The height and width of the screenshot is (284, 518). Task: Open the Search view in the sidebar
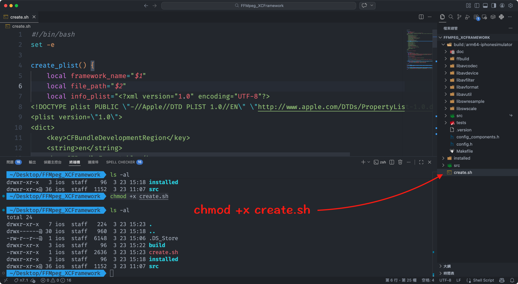click(451, 17)
